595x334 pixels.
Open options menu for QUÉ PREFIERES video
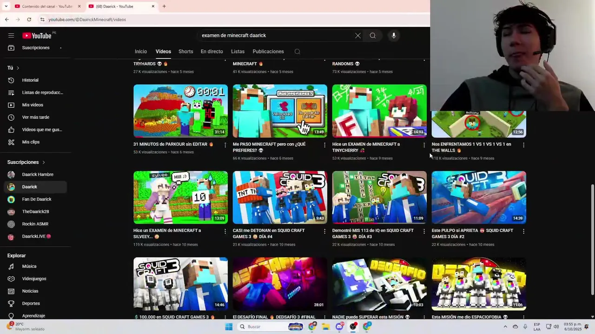pyautogui.click(x=325, y=145)
